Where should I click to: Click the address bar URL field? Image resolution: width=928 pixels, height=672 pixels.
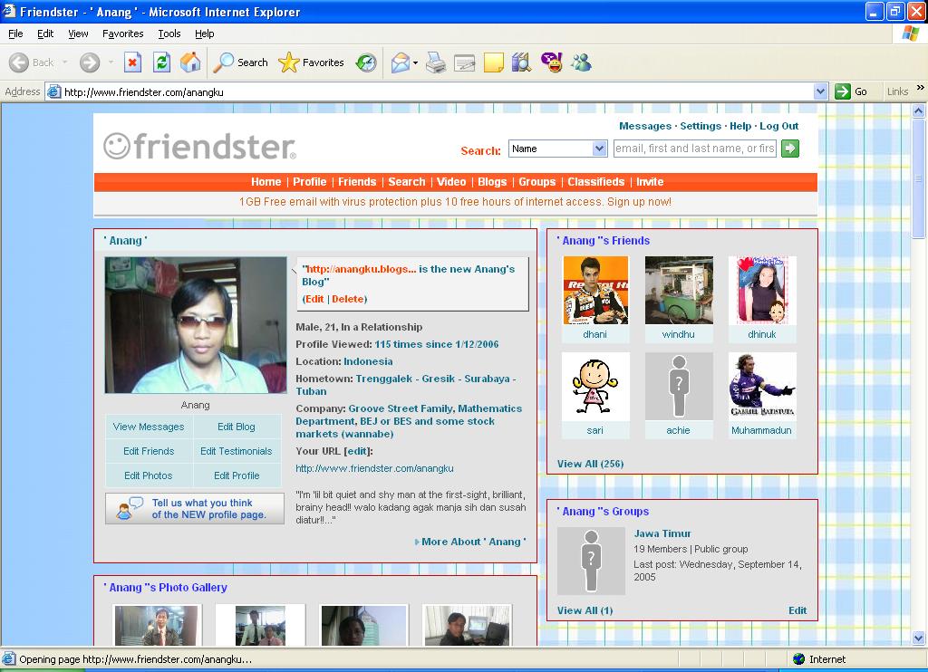pos(438,91)
